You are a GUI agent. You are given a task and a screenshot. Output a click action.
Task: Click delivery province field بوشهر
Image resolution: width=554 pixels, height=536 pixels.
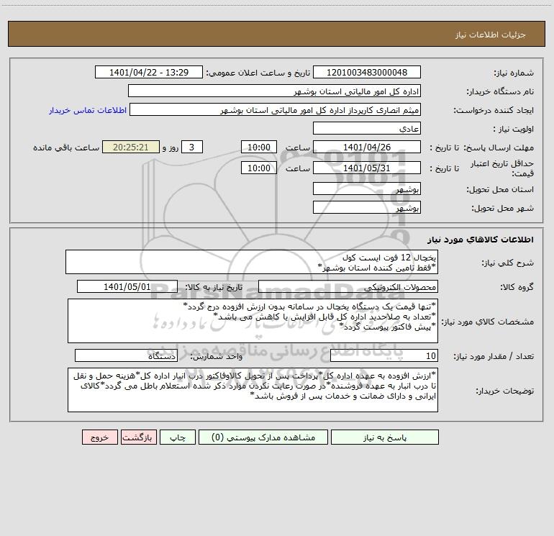367,188
